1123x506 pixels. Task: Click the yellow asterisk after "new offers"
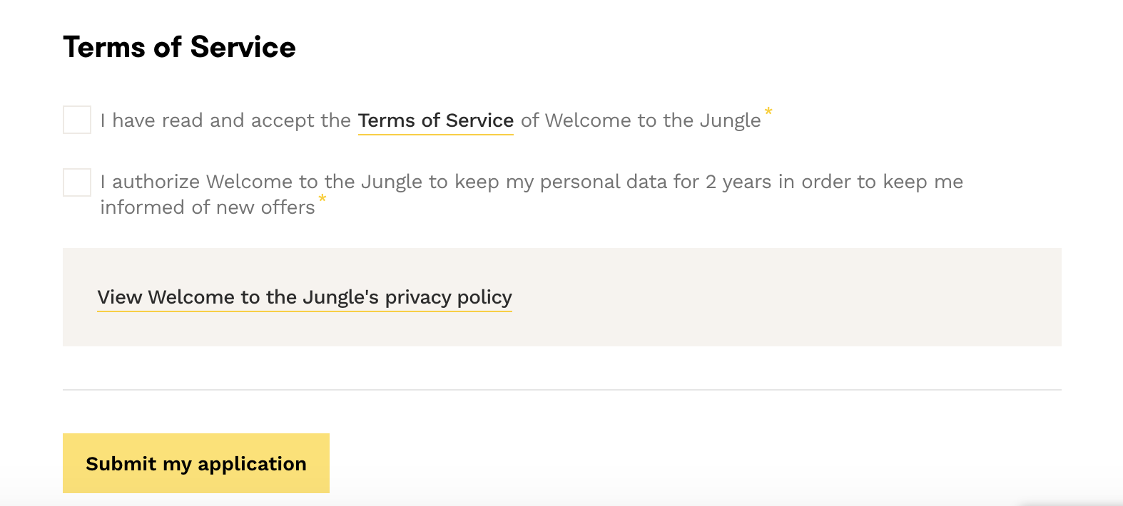click(x=322, y=199)
